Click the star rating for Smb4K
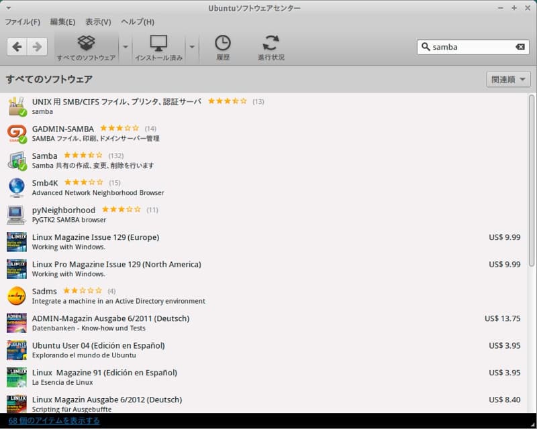The height and width of the screenshot is (429, 537). click(x=84, y=182)
